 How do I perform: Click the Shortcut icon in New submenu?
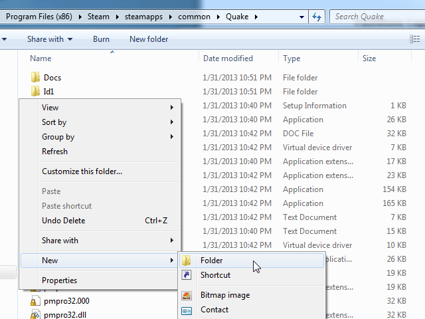187,275
